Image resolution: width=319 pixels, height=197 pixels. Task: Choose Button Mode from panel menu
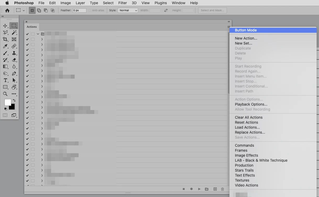coord(273,30)
